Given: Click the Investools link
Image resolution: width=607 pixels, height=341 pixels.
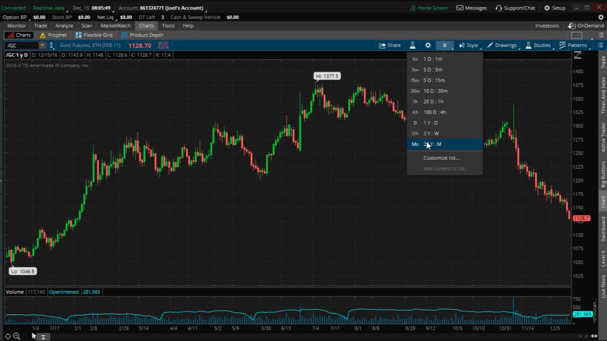Looking at the screenshot, I should click(x=547, y=26).
